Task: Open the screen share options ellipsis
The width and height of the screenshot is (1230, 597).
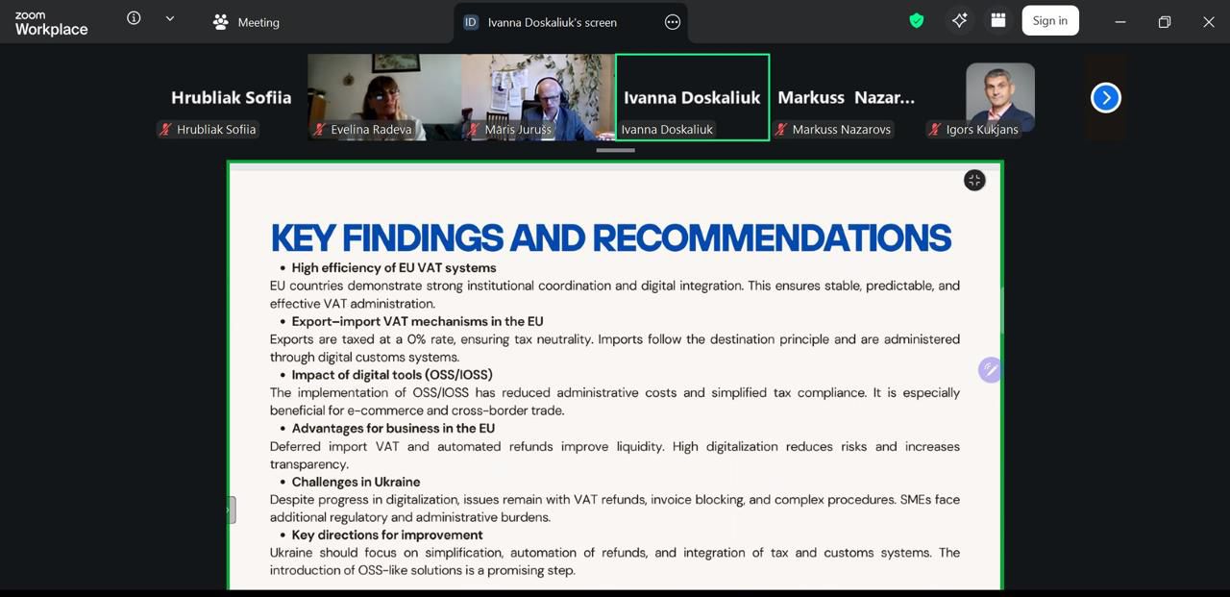Action: point(673,22)
